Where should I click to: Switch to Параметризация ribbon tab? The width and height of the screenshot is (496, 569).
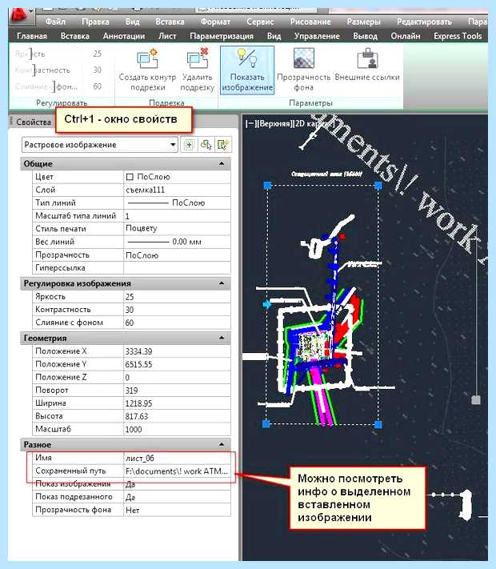(222, 36)
